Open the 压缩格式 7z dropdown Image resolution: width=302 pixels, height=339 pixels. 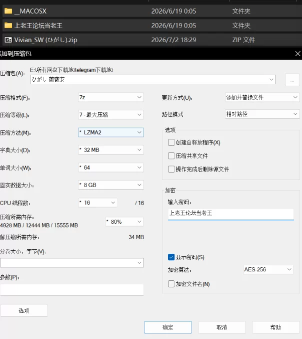click(111, 97)
